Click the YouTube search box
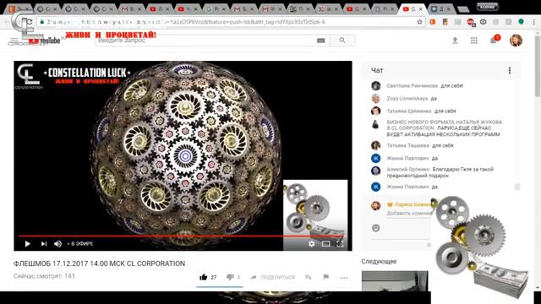The image size is (541, 304). (205, 41)
